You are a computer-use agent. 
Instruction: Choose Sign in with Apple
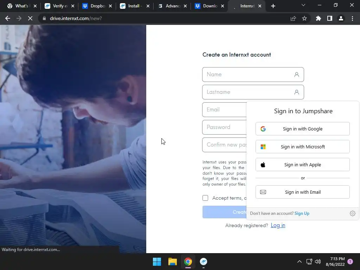303,165
